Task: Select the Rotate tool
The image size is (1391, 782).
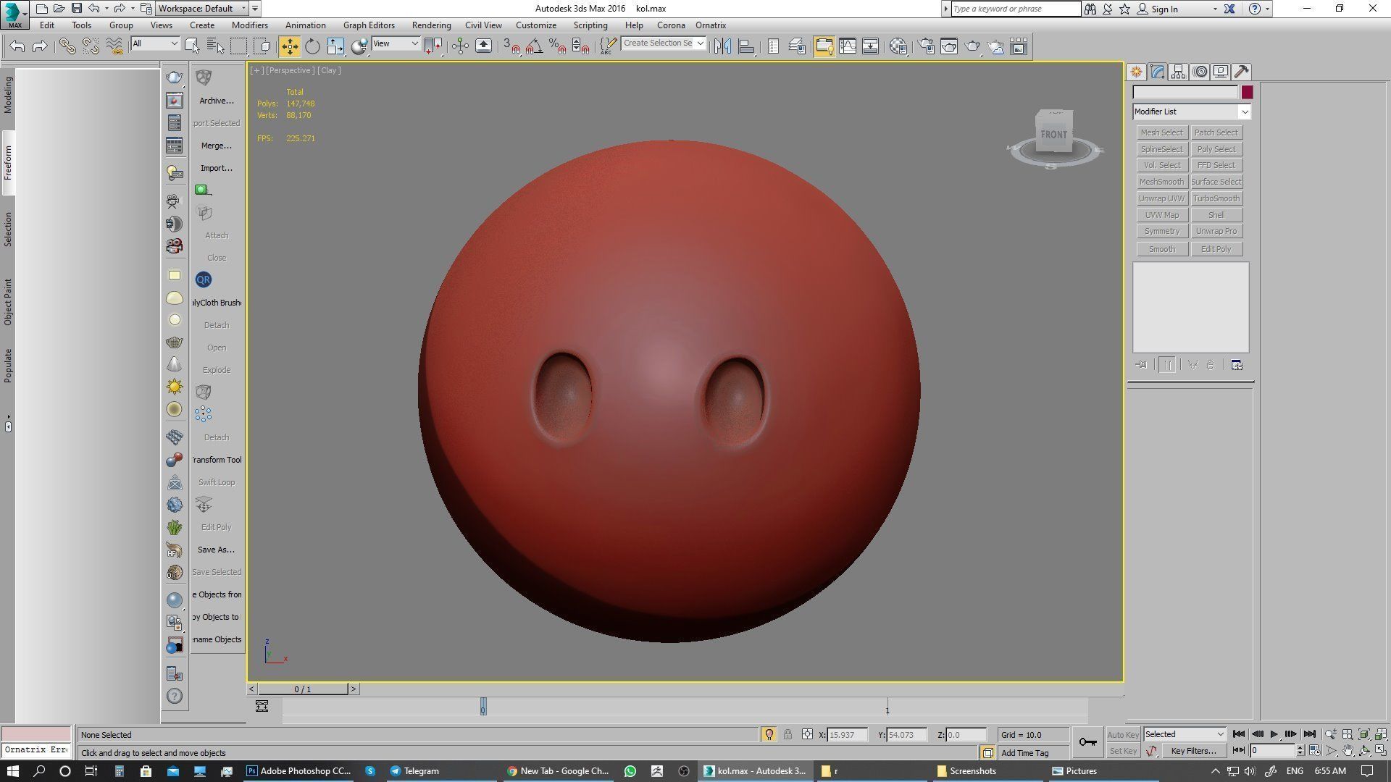Action: tap(312, 46)
